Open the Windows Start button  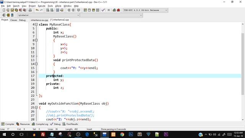tap(4, 135)
